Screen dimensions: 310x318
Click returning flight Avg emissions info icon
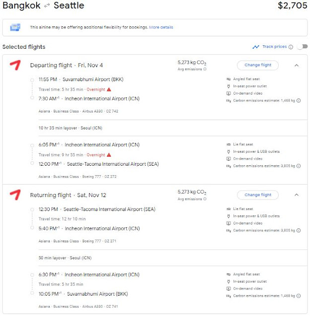point(205,199)
